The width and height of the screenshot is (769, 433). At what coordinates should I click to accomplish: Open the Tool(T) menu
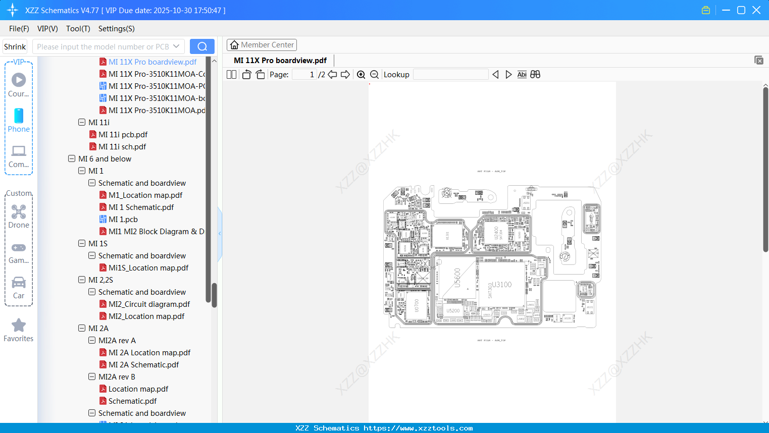click(x=78, y=29)
